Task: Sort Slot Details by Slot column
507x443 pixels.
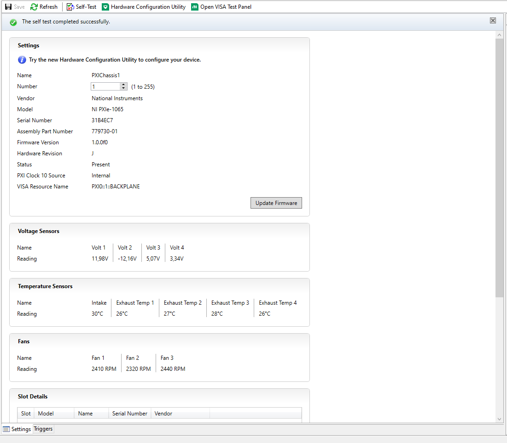Action: pyautogui.click(x=26, y=413)
